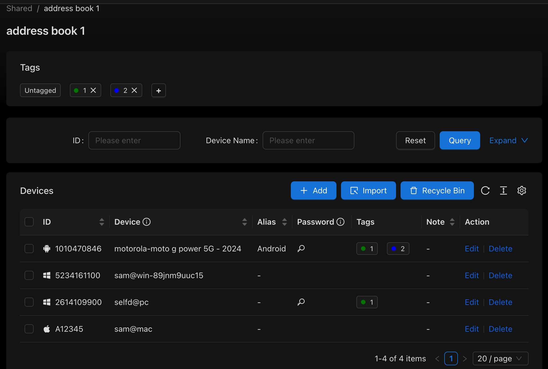The image size is (548, 369).
Task: Edit device sam@mac
Action: click(x=472, y=329)
